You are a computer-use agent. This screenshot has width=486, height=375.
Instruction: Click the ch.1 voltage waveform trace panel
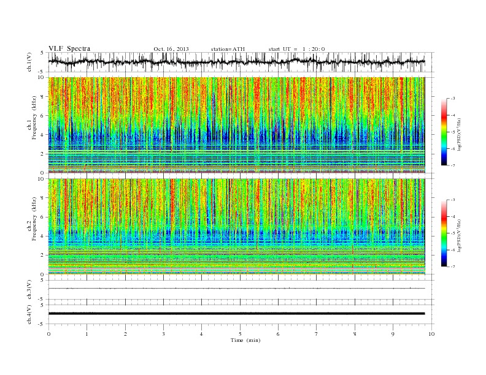tap(241, 62)
